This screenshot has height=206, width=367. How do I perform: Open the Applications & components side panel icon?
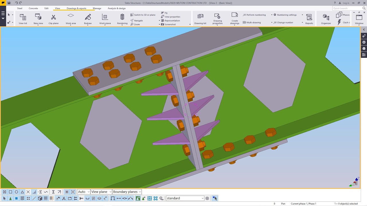tap(364, 55)
